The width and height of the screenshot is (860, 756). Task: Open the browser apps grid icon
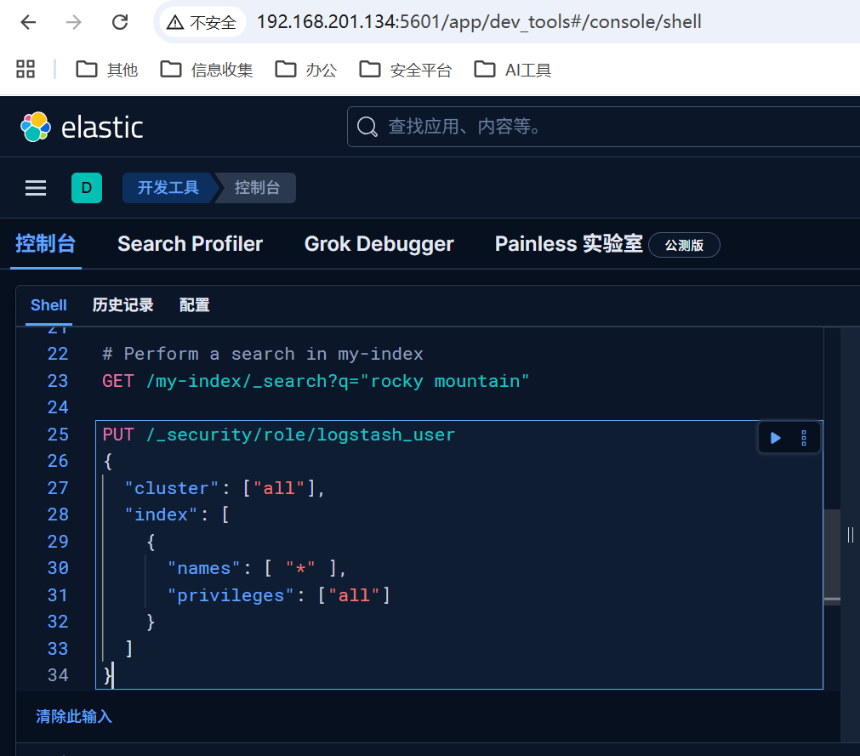click(x=26, y=70)
